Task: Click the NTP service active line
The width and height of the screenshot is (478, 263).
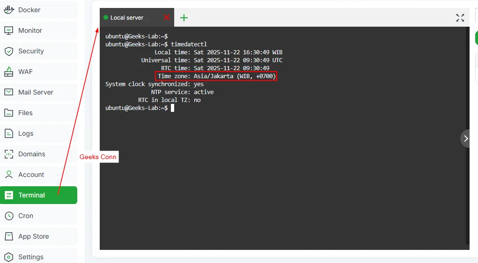Action: tap(182, 92)
